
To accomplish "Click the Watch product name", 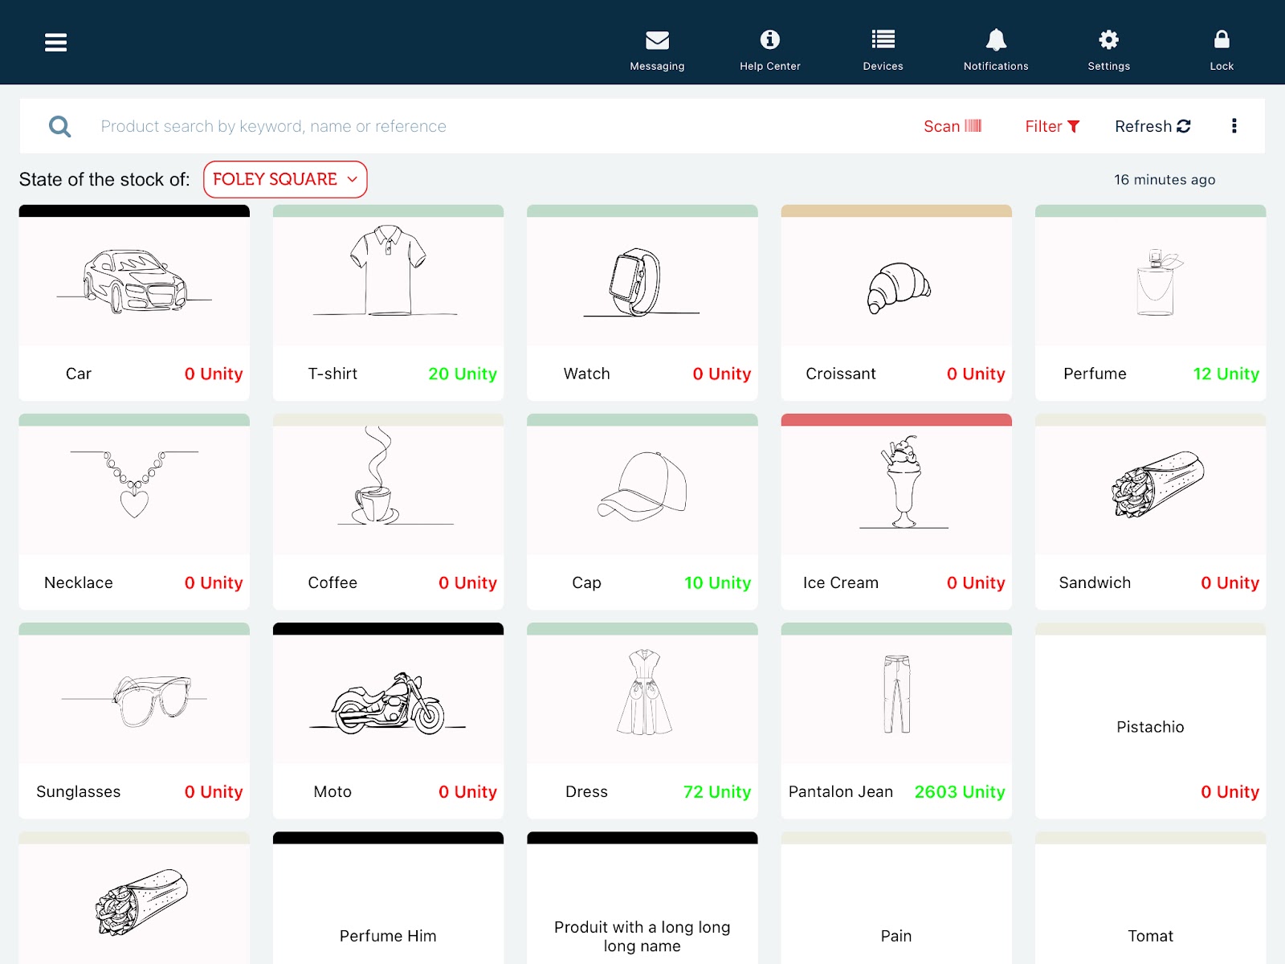I will click(x=587, y=374).
